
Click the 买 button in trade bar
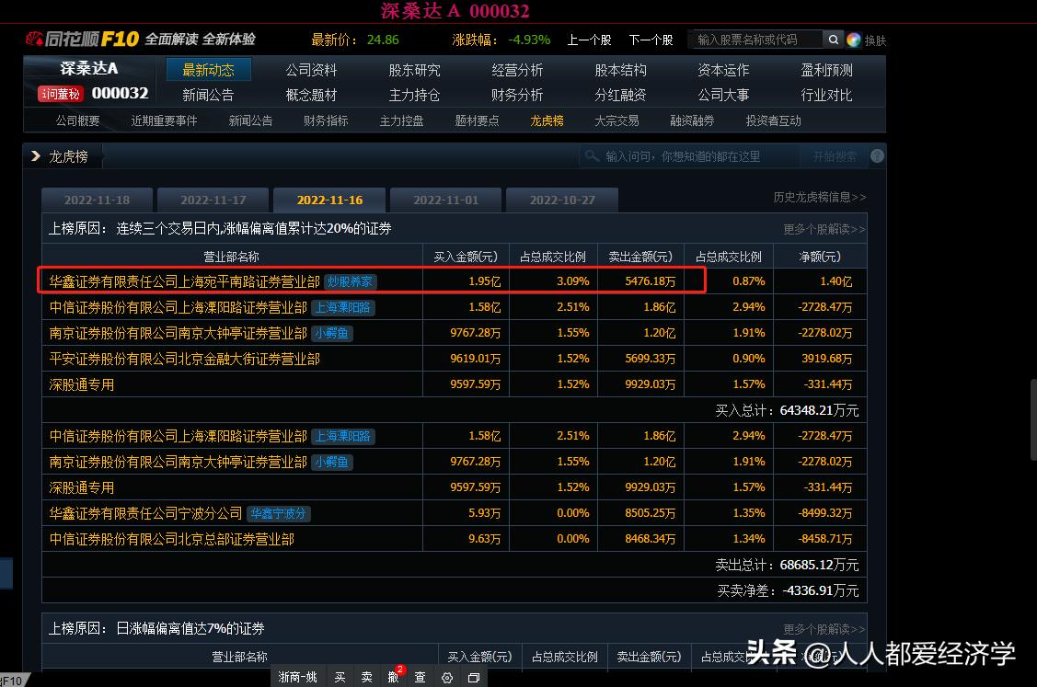[340, 678]
